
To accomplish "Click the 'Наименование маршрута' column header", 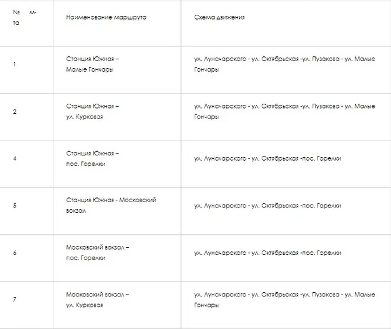I will tap(106, 17).
